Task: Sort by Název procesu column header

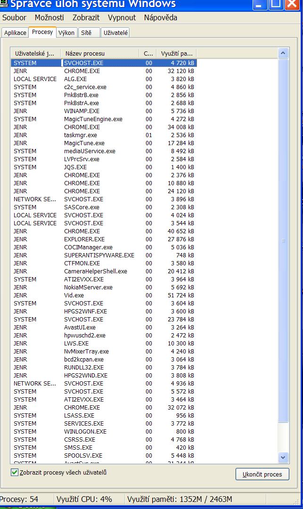Action: (100, 54)
